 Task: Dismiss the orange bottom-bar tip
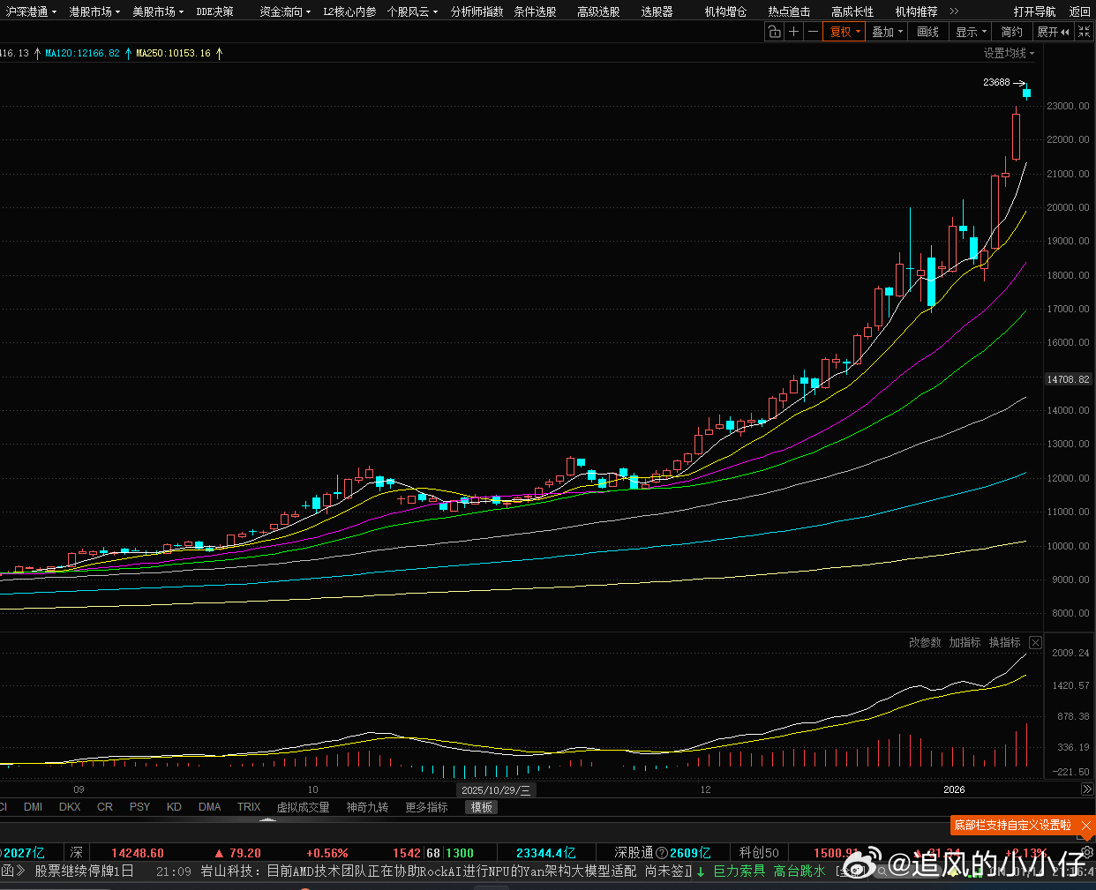[x=1085, y=825]
